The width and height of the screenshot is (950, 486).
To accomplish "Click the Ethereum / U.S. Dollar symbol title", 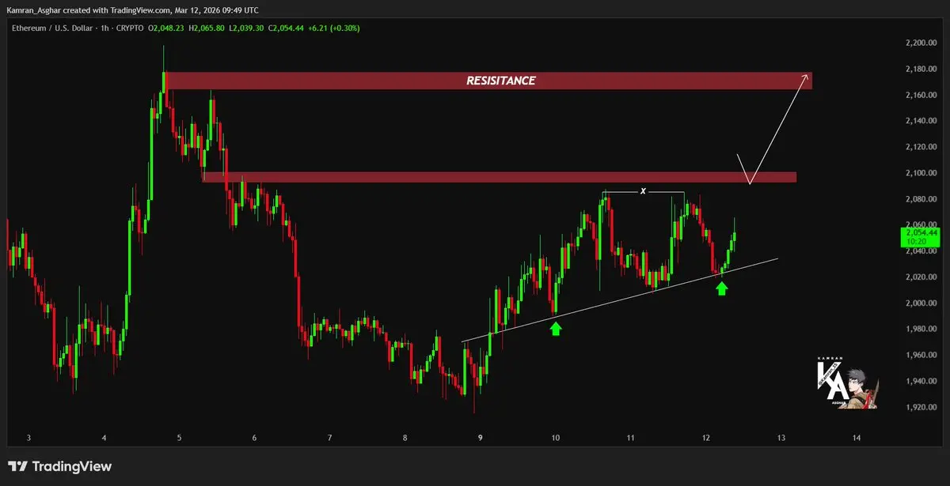I will coord(51,28).
